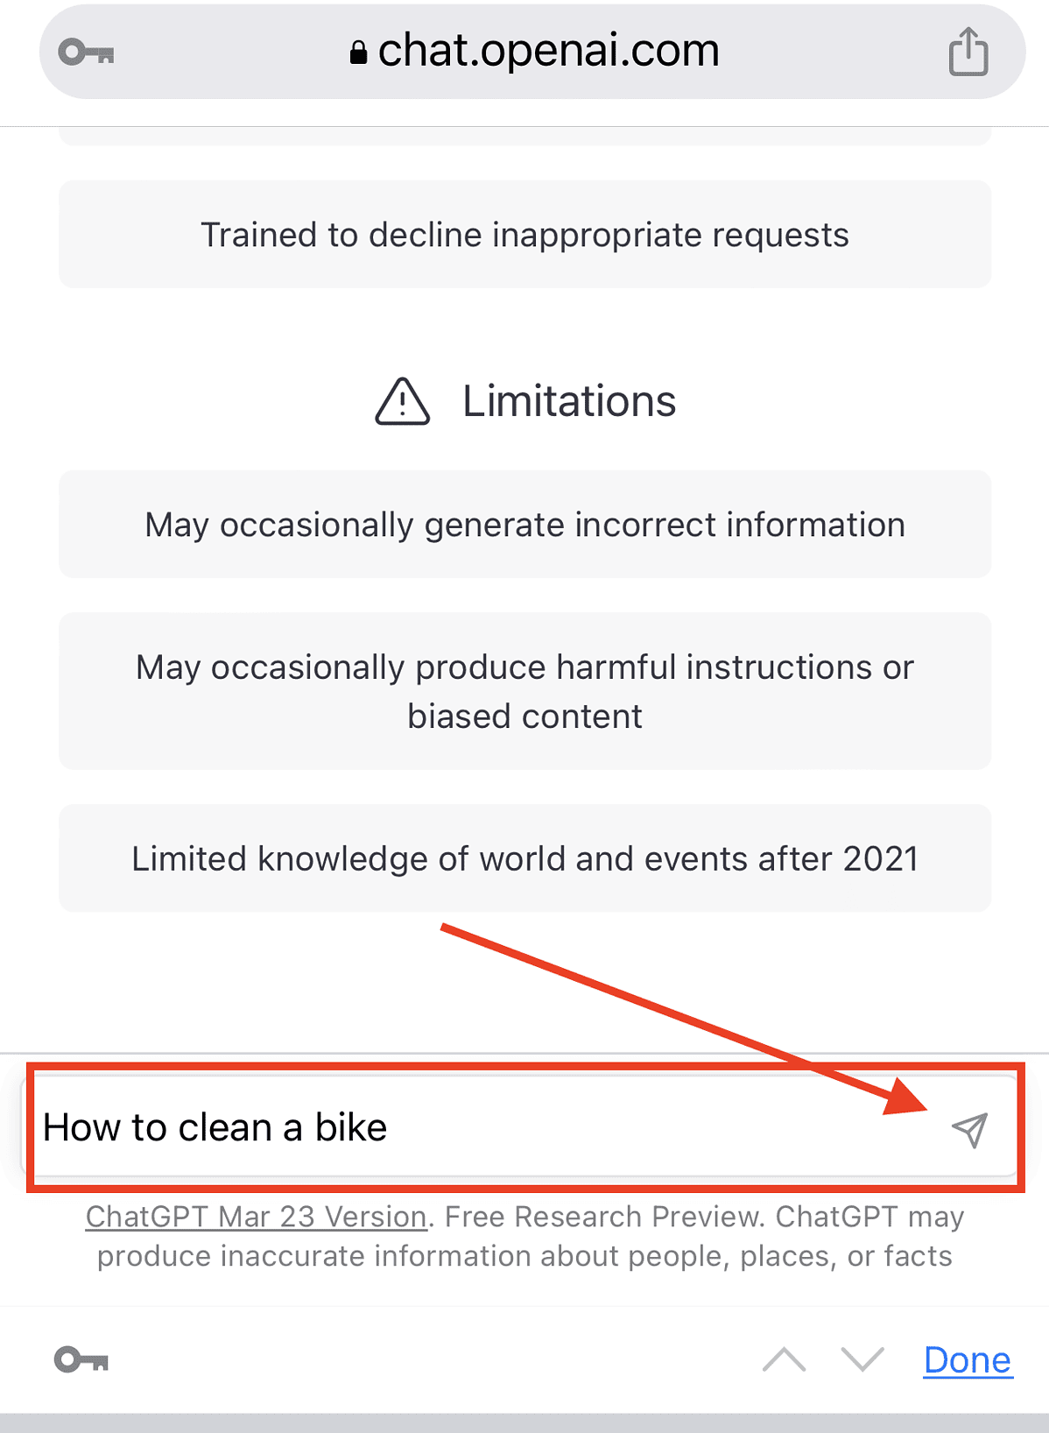
Task: Click the Limitations heading text
Action: (x=569, y=401)
